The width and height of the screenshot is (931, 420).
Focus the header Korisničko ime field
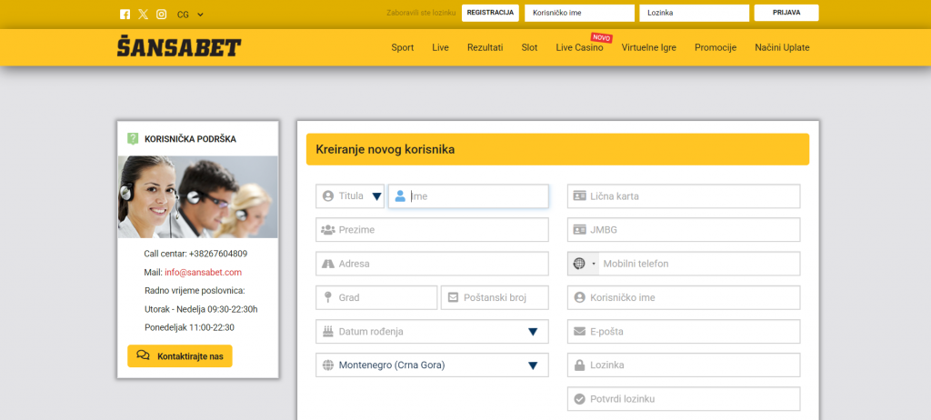(x=579, y=13)
